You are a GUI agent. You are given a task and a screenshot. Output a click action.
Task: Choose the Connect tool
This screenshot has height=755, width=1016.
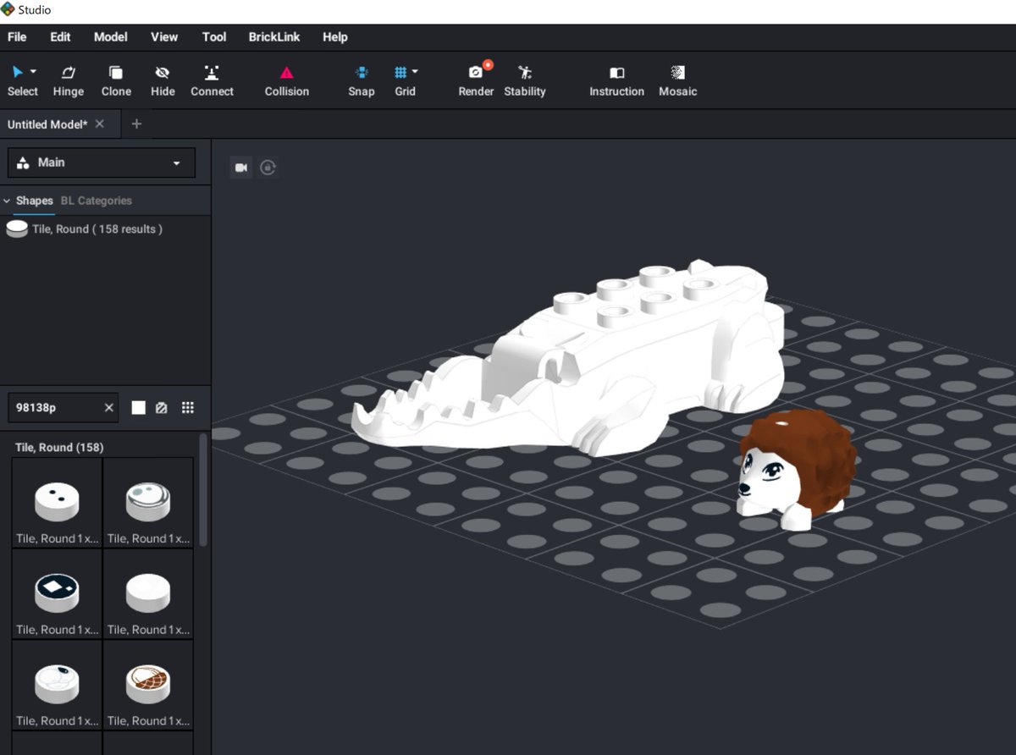pyautogui.click(x=212, y=81)
